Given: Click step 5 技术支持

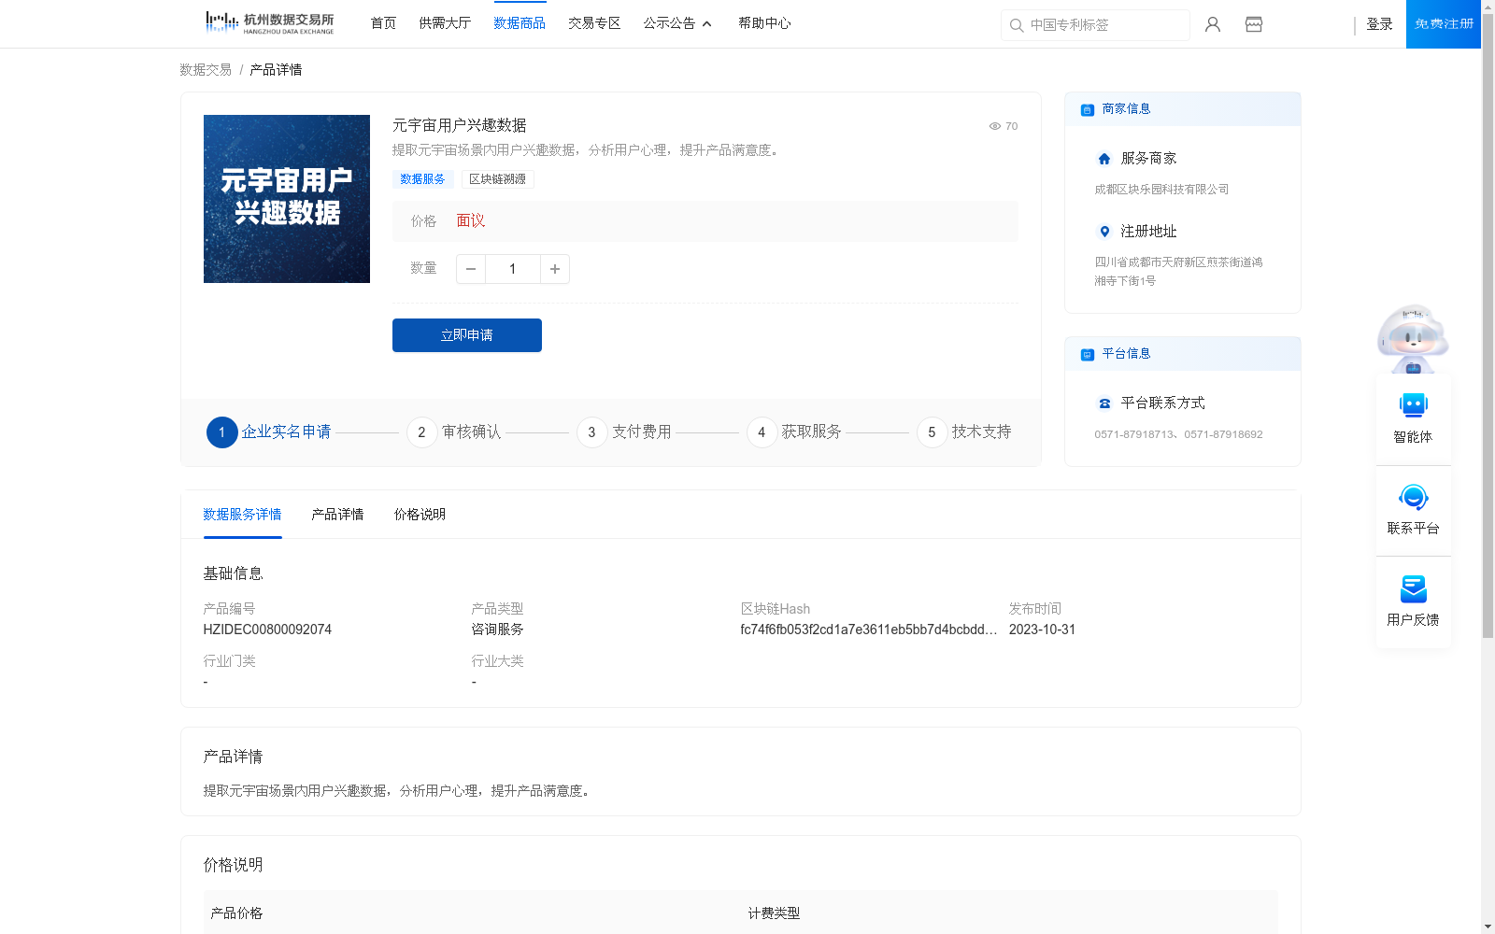Looking at the screenshot, I should [x=964, y=432].
